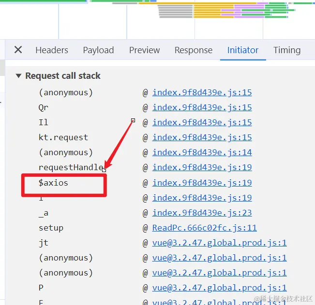Open the Timing tab

point(287,50)
